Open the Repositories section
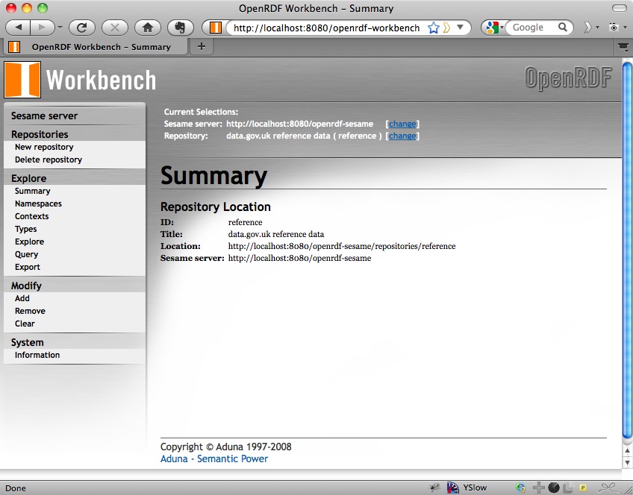 pyautogui.click(x=40, y=134)
